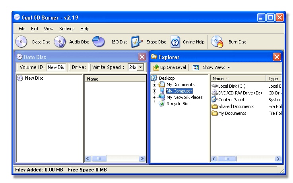Click the Data Disc toolbar icon

pos(21,41)
